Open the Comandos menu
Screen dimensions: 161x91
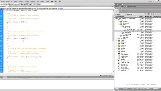(x=33, y=1)
